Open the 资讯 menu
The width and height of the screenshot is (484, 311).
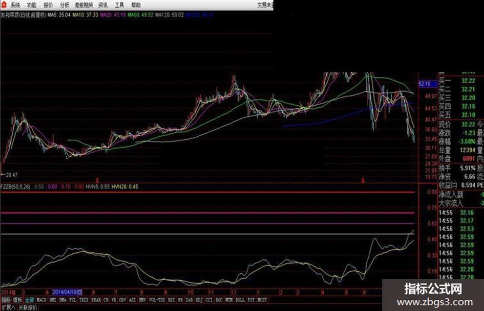(103, 5)
